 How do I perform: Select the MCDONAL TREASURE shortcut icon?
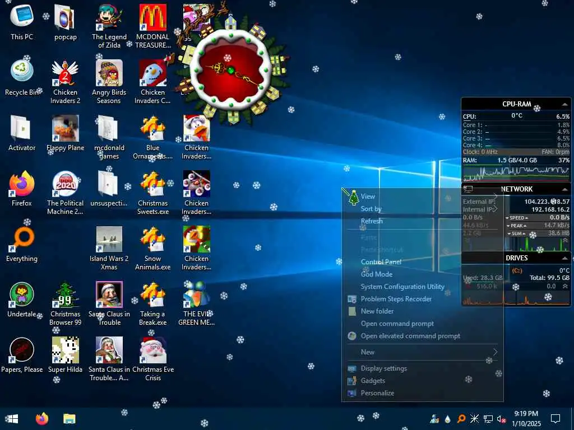click(152, 26)
